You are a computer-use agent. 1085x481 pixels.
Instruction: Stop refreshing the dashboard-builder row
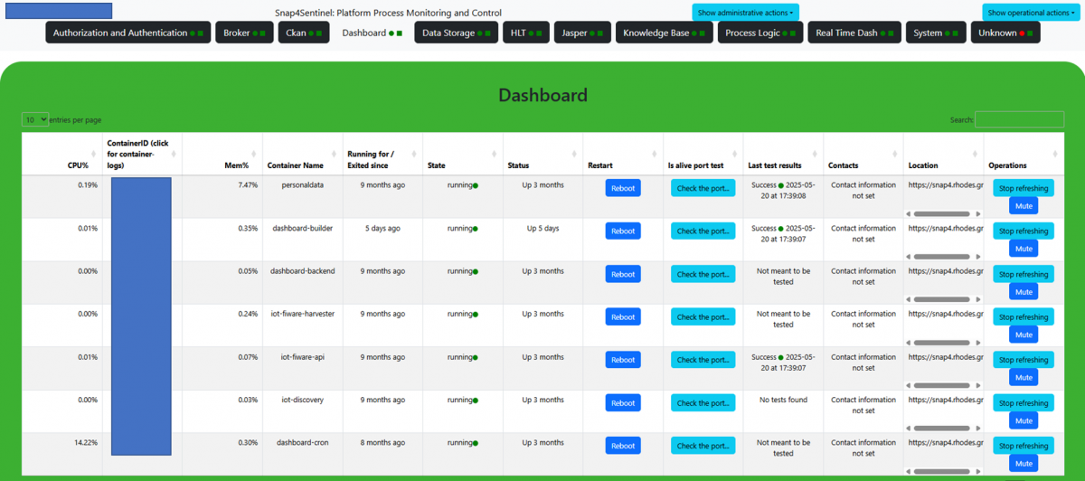pyautogui.click(x=1024, y=231)
